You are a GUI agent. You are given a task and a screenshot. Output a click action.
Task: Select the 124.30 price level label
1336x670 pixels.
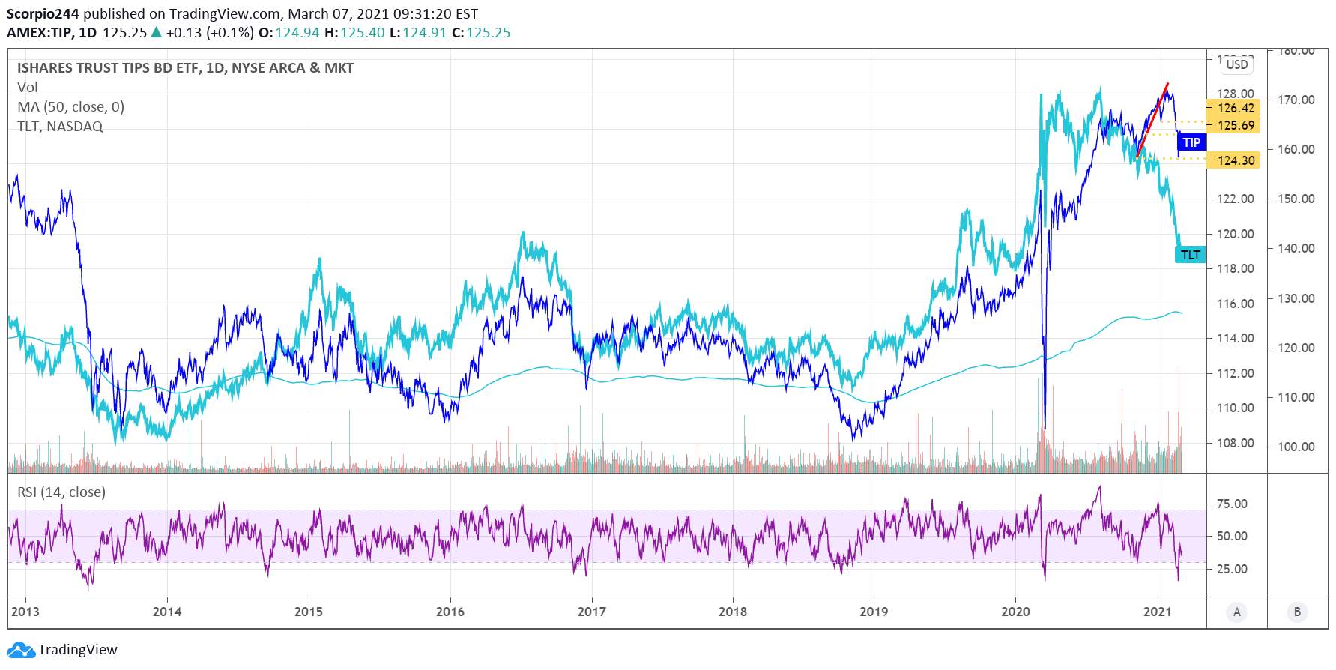1234,160
